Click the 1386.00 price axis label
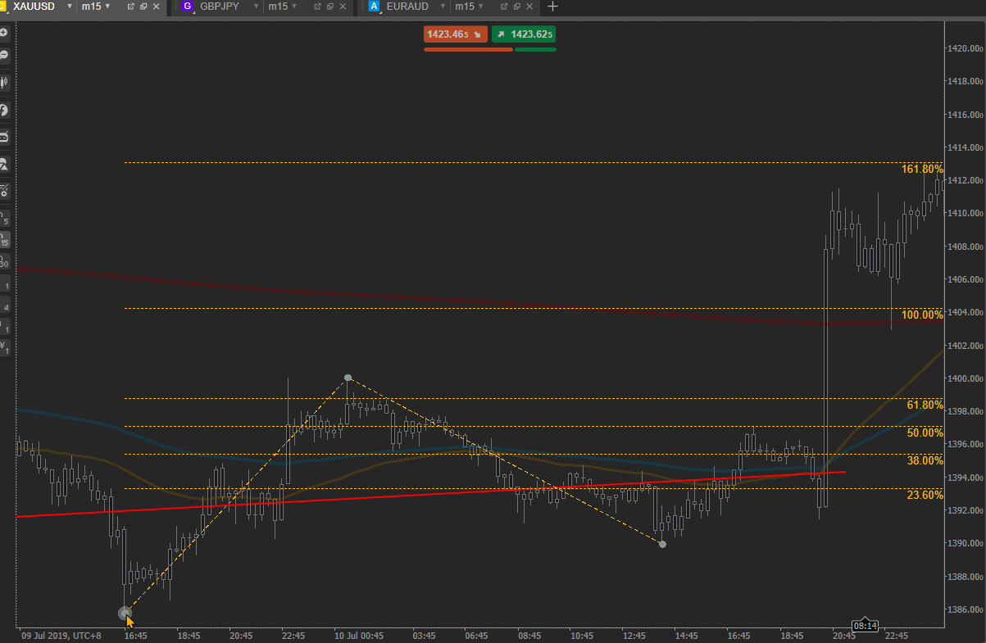Screen dimensions: 986x643 (x=966, y=609)
